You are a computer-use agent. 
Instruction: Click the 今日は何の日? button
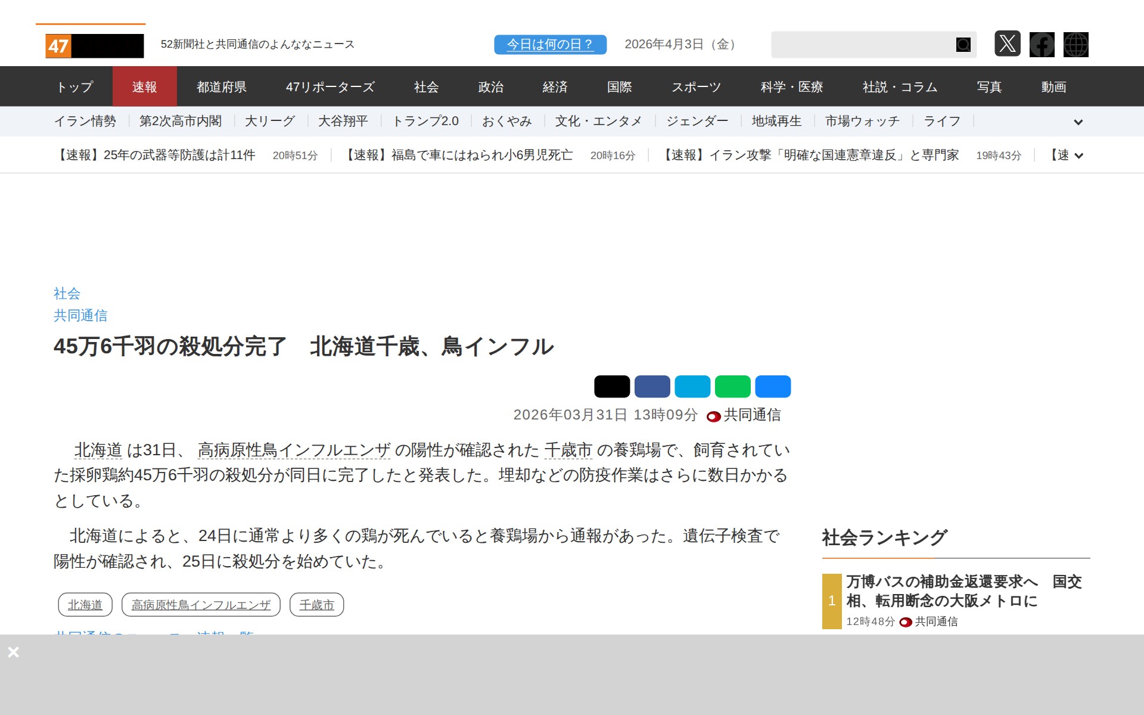pyautogui.click(x=550, y=45)
